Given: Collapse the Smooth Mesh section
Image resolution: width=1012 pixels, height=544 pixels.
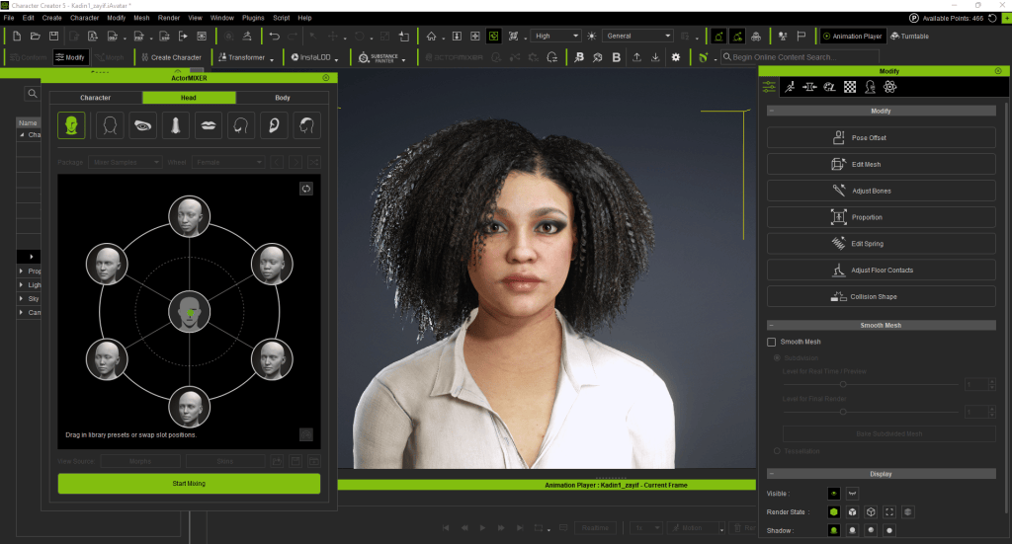Looking at the screenshot, I should (x=772, y=326).
